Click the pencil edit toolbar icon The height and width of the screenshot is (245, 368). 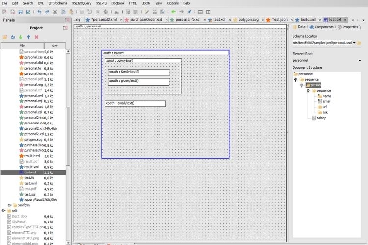tap(147, 12)
